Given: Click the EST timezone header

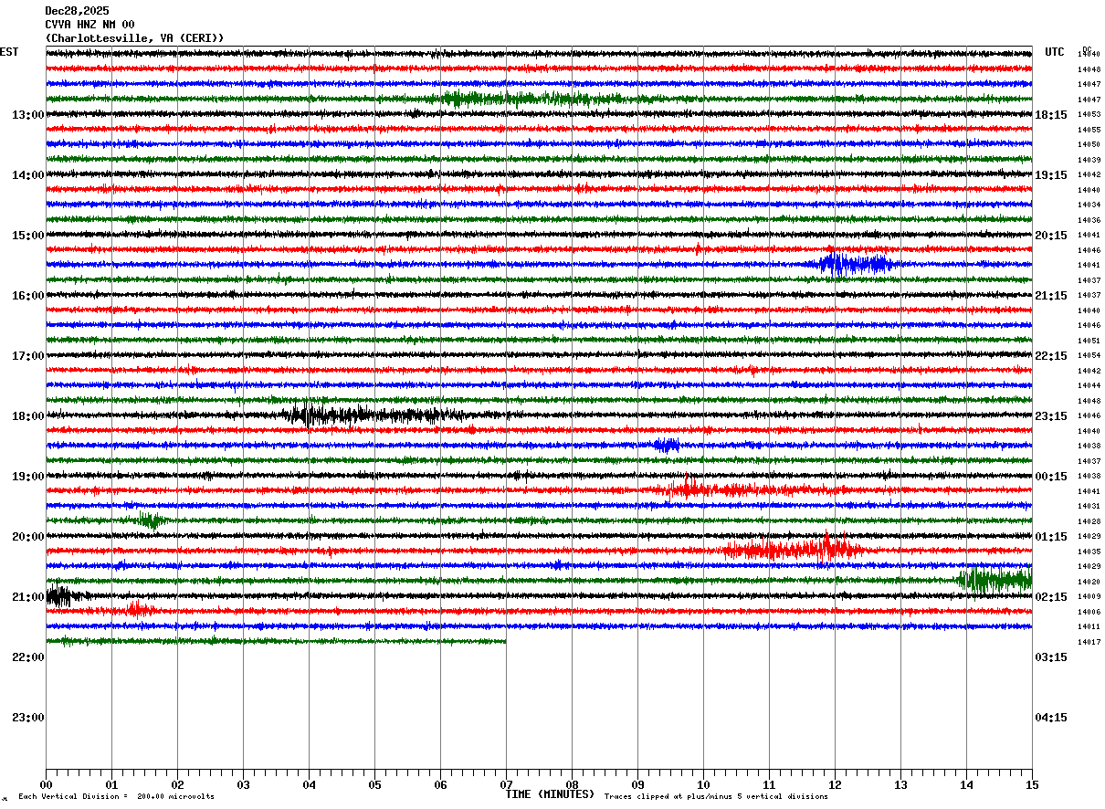Looking at the screenshot, I should [9, 52].
